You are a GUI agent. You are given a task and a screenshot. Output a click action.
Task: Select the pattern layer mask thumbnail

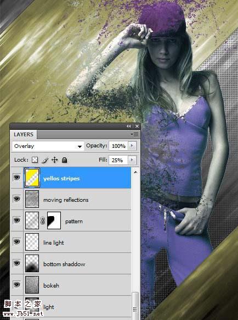(54, 220)
